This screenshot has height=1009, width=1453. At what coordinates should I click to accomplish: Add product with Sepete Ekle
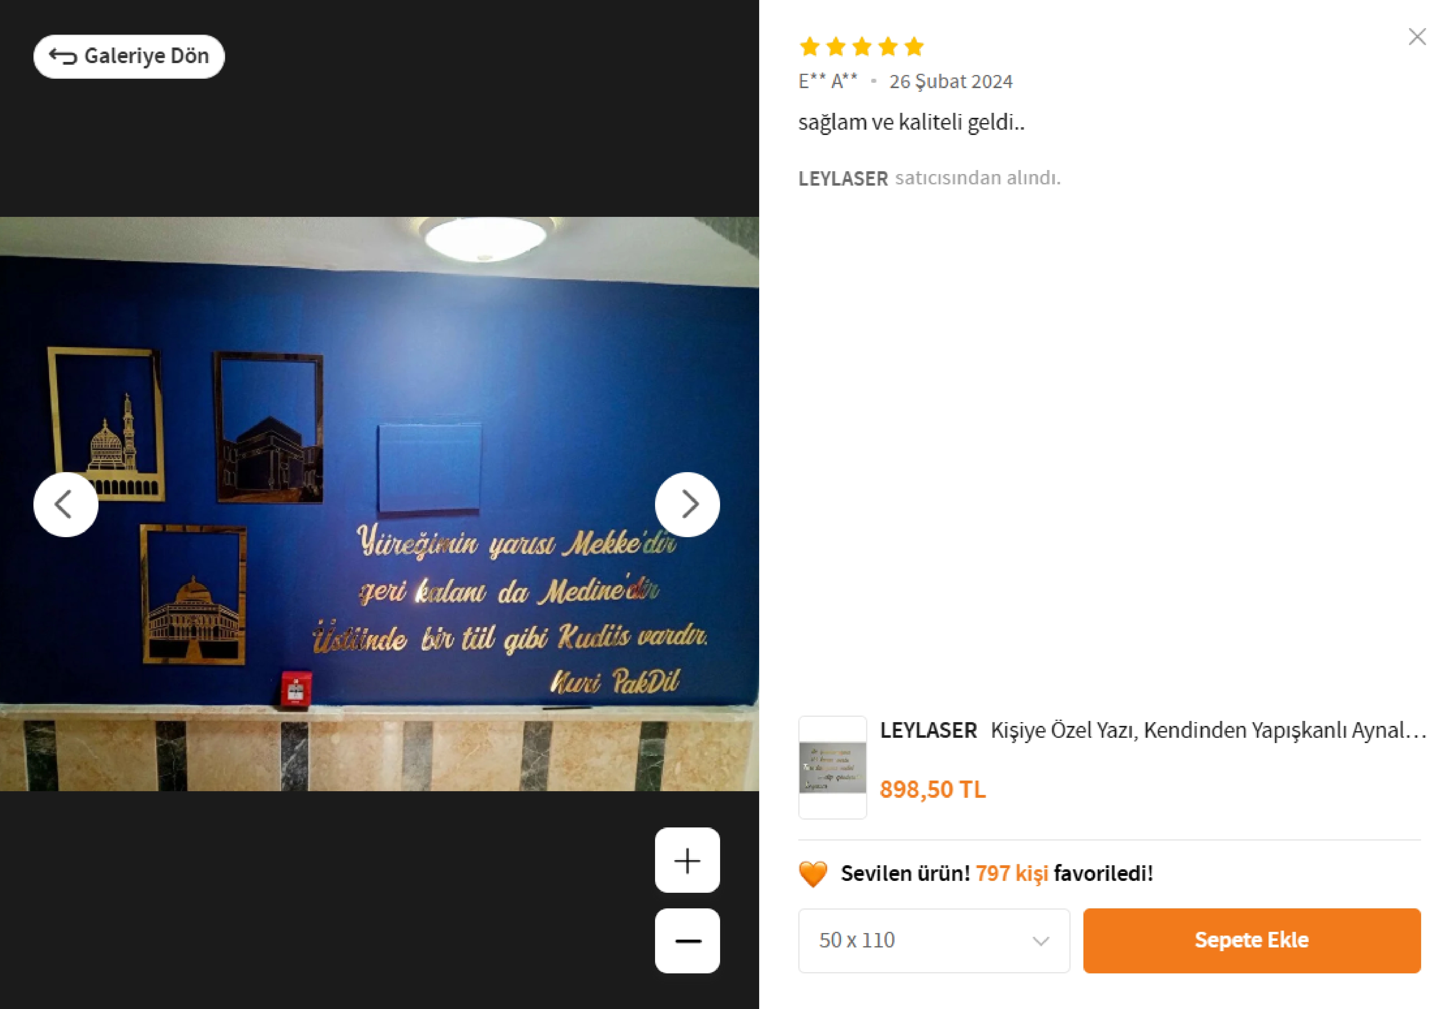click(1251, 941)
